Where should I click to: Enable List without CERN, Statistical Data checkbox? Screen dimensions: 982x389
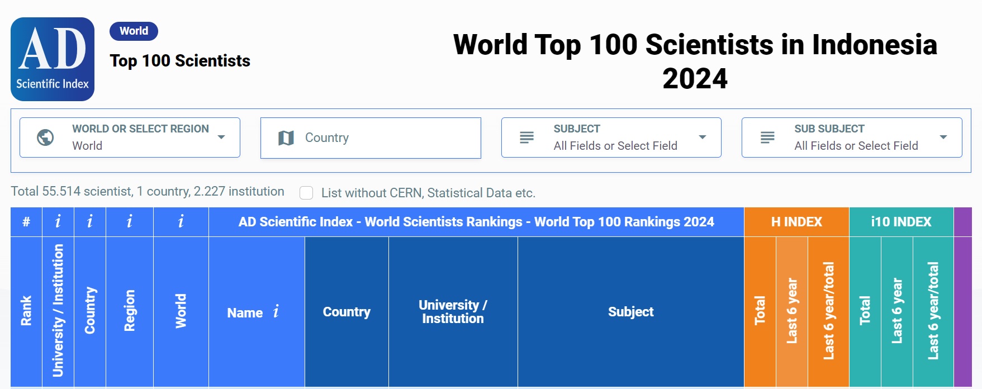[x=306, y=193]
